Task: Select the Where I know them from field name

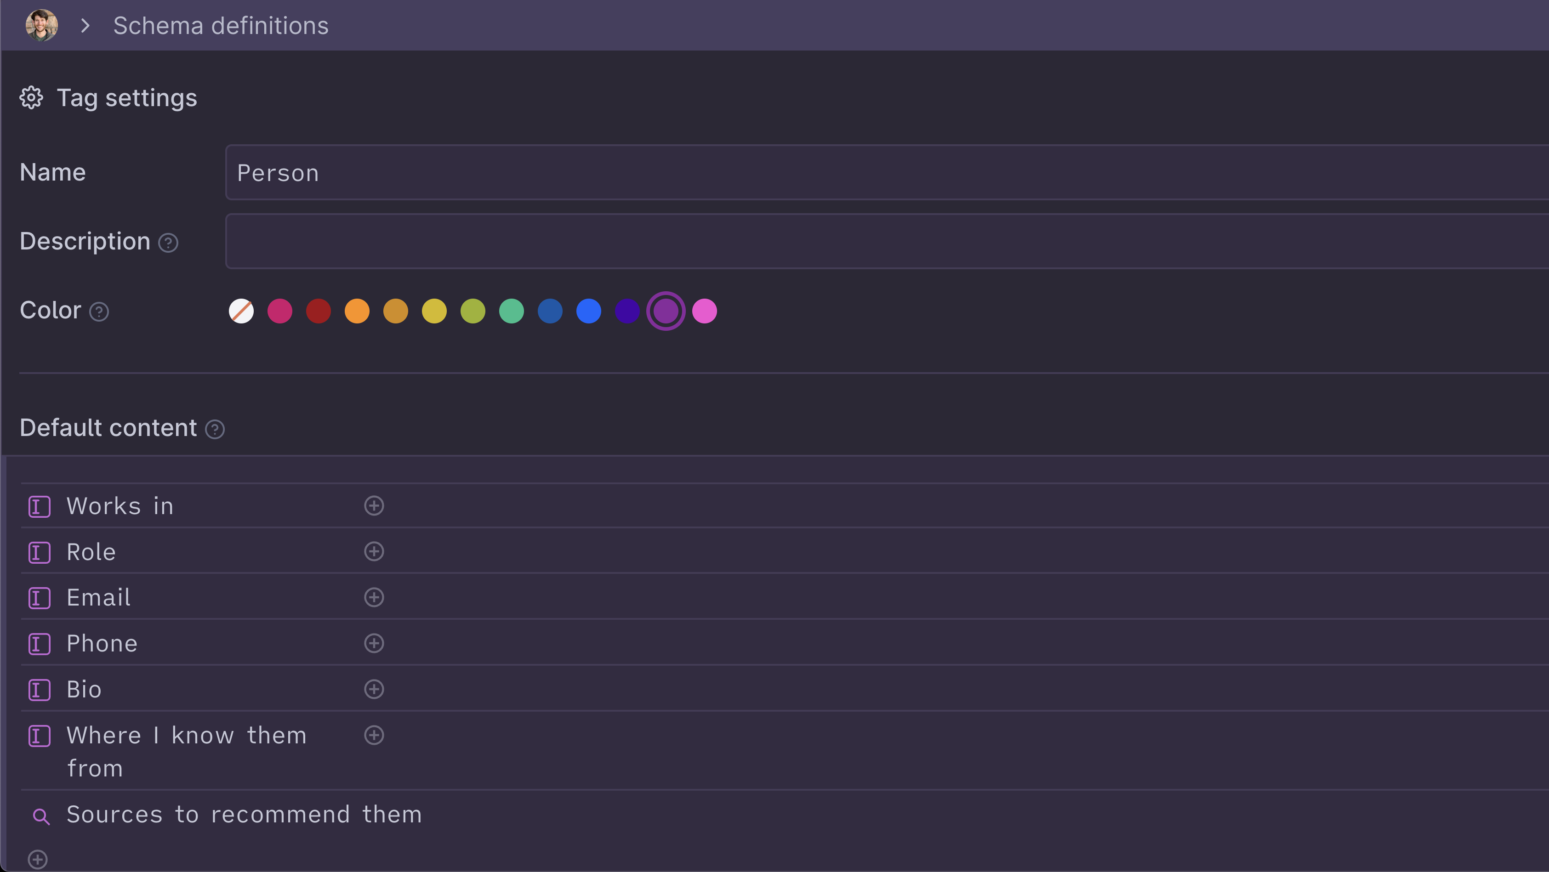Action: [x=187, y=752]
